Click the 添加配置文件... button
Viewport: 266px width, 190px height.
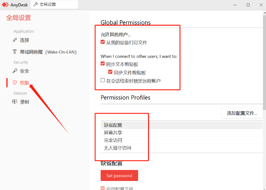click(x=242, y=113)
